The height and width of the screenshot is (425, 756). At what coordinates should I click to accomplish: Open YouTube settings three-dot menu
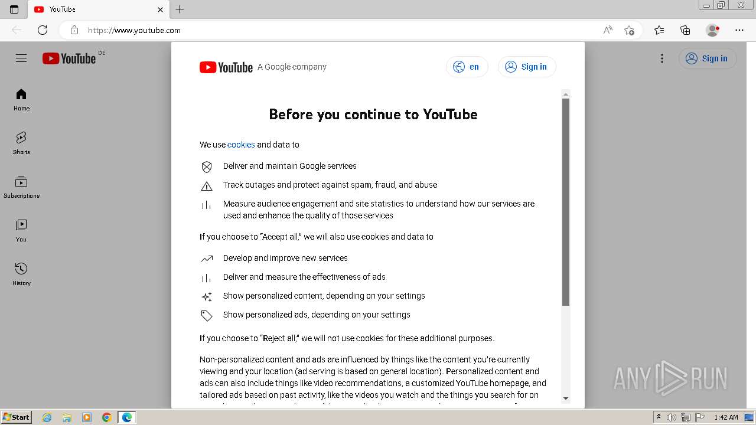(662, 58)
